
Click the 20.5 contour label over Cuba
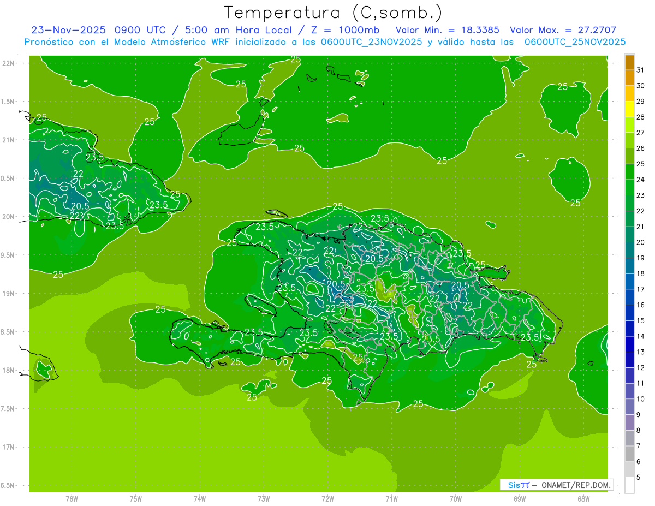(80, 206)
